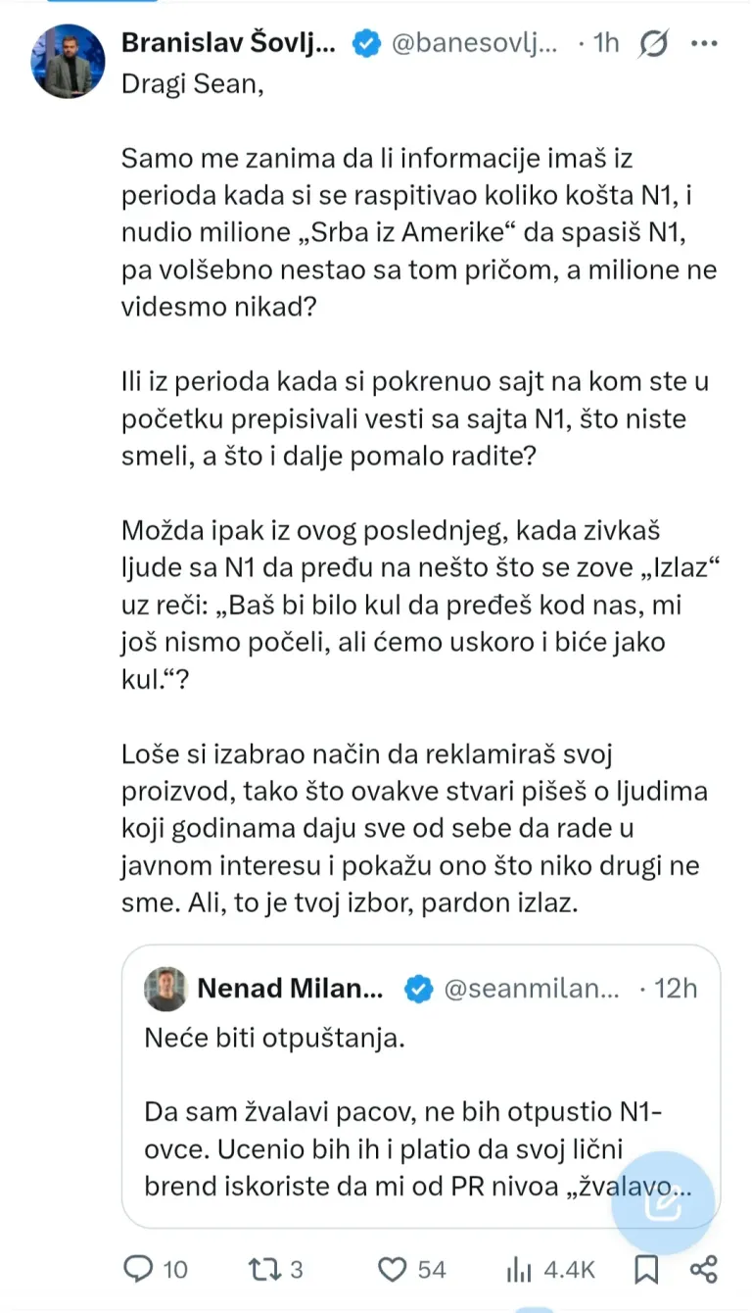Viewport: 752px width, 1313px height.
Task: Tap the 12h timestamp in quoted post
Action: (675, 990)
